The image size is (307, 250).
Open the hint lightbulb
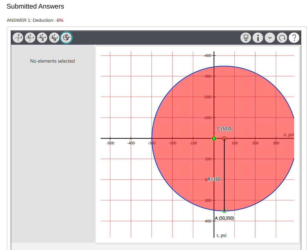point(246,38)
